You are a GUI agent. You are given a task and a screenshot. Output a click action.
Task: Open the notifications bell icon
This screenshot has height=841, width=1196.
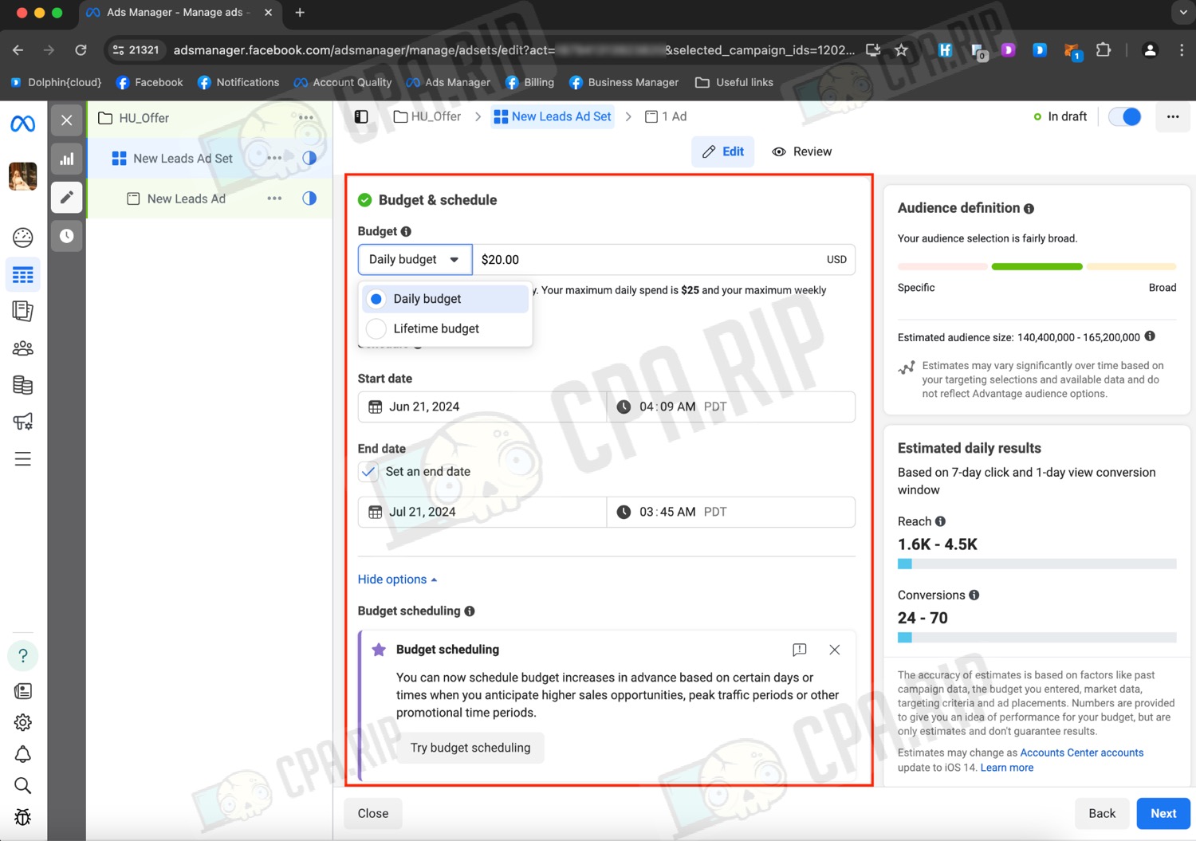[x=23, y=754]
